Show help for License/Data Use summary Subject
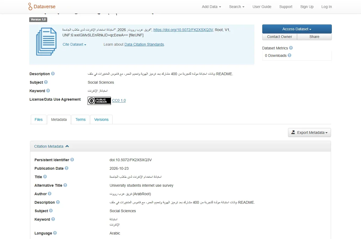The width and height of the screenshot is (361, 239). click(x=46, y=82)
